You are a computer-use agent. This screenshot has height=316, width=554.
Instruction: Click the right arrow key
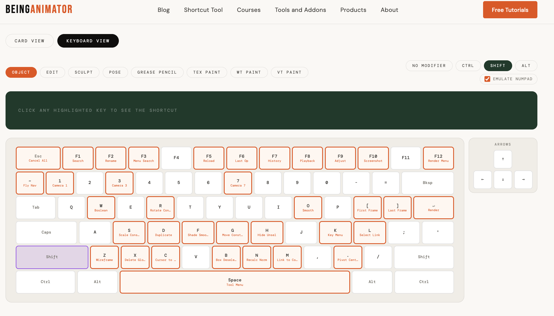(x=523, y=180)
